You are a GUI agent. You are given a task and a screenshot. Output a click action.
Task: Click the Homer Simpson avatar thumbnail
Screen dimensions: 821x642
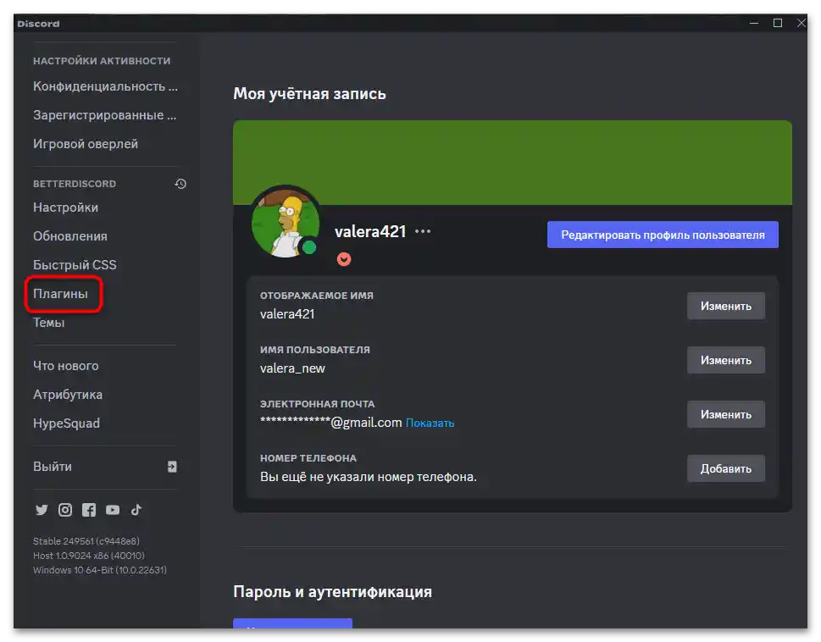286,222
